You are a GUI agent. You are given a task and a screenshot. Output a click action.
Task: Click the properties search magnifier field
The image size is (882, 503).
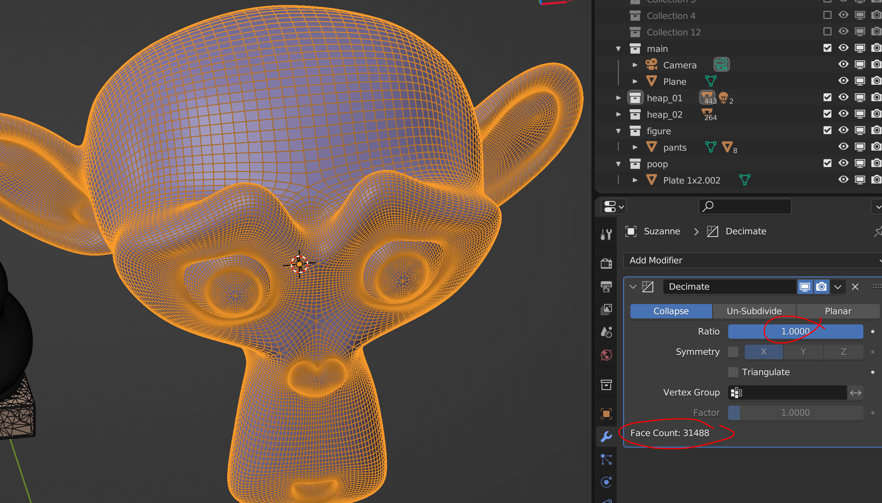tap(745, 206)
